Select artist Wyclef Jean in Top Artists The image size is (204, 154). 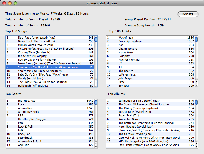coord(151,38)
